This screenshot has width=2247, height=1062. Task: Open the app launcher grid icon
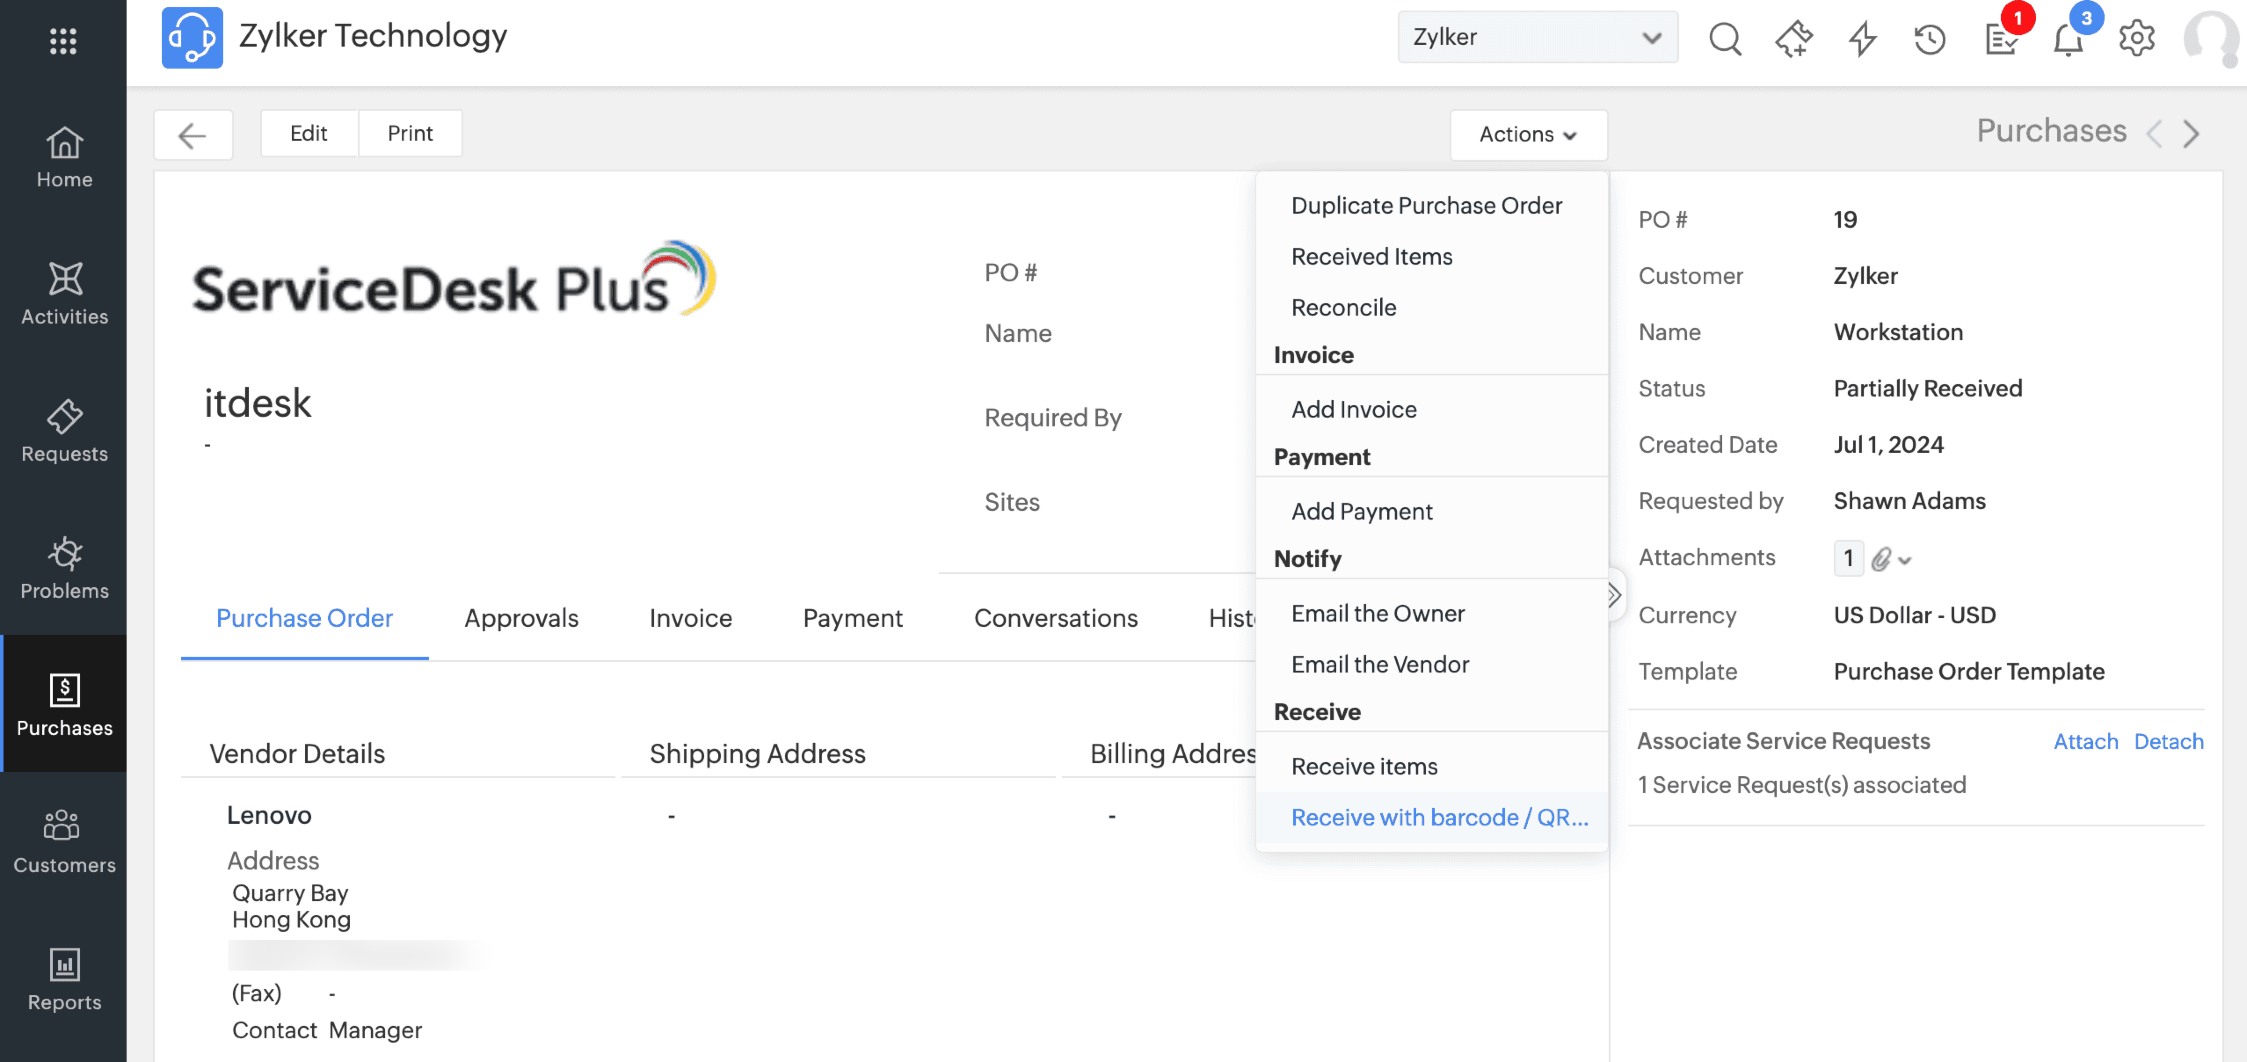tap(63, 40)
